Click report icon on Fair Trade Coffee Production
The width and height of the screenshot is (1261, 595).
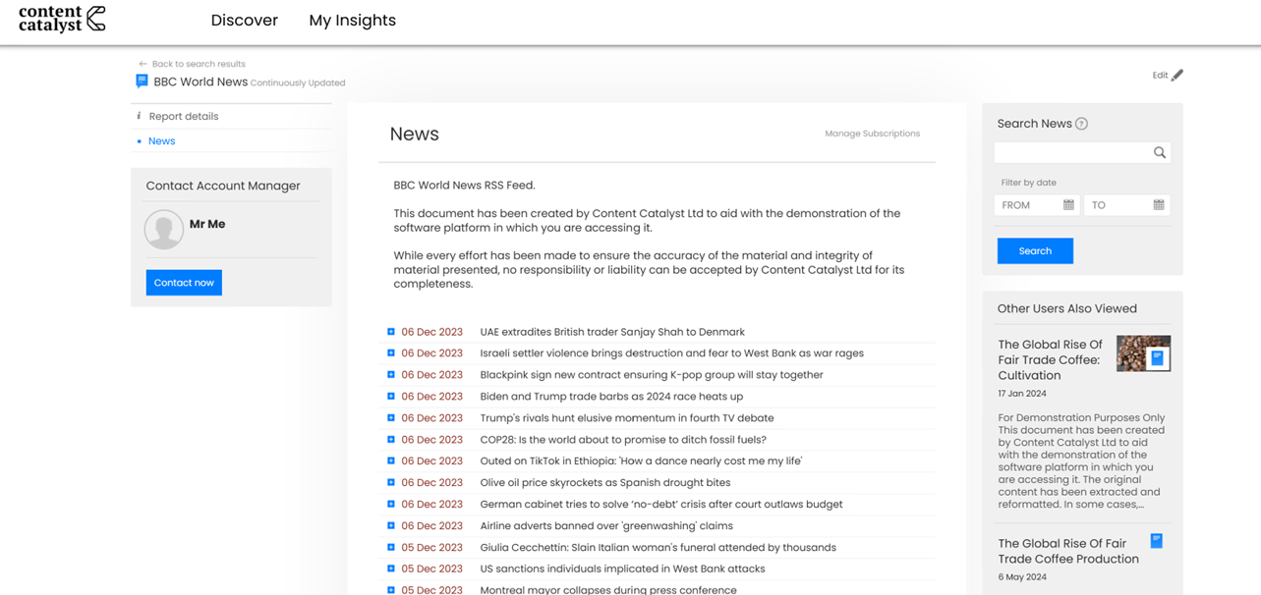1157,541
